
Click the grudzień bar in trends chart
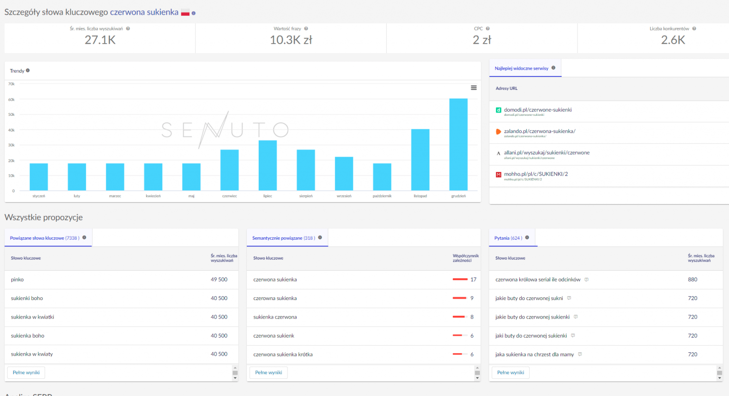click(x=458, y=144)
